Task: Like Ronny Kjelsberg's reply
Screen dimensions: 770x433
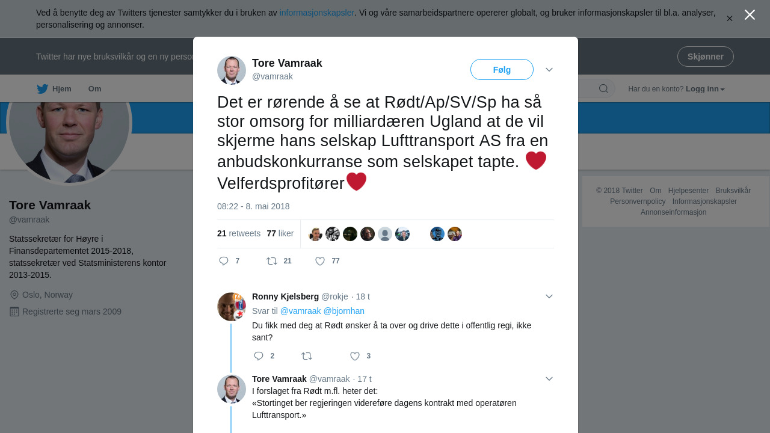Action: coord(355,356)
